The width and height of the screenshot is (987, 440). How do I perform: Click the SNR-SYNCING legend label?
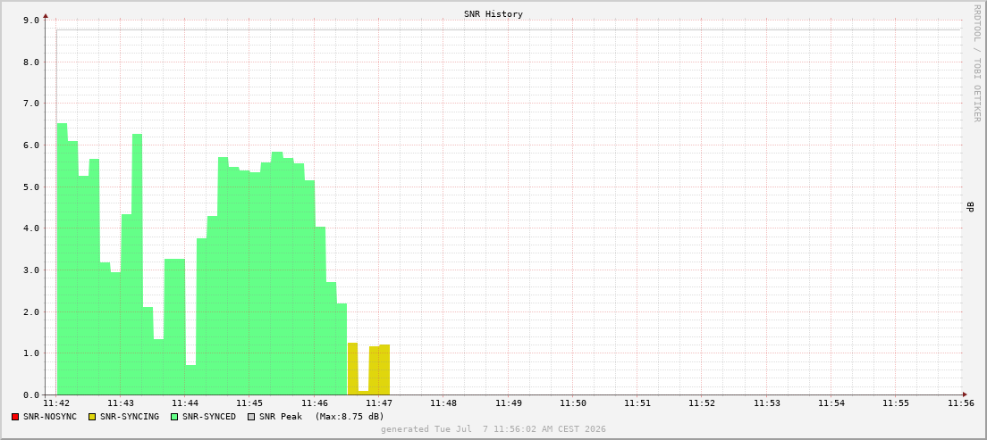click(x=130, y=417)
